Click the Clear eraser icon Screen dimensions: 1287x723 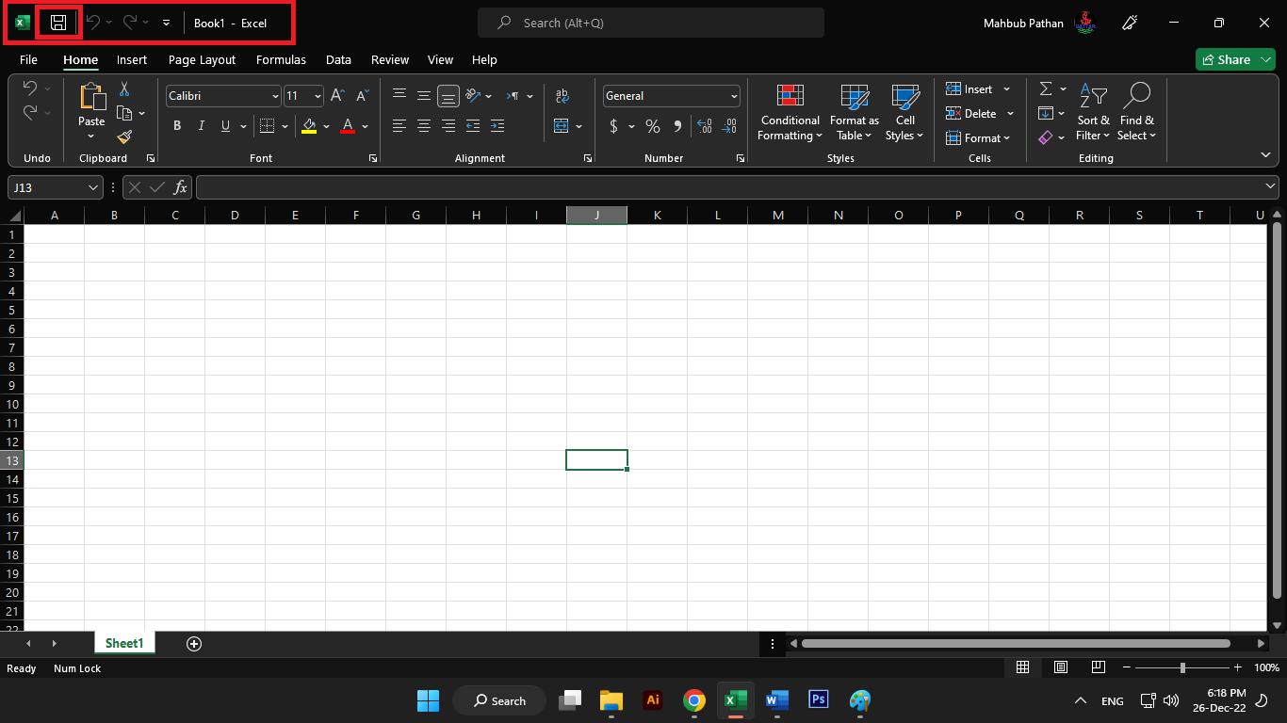pos(1046,137)
